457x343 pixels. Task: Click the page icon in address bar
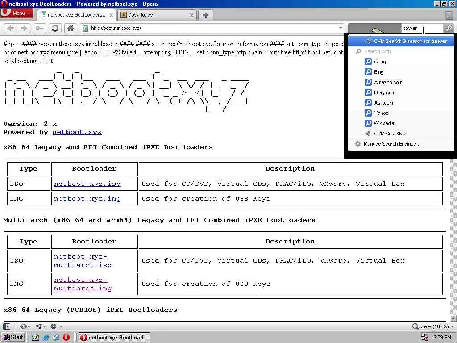85,28
